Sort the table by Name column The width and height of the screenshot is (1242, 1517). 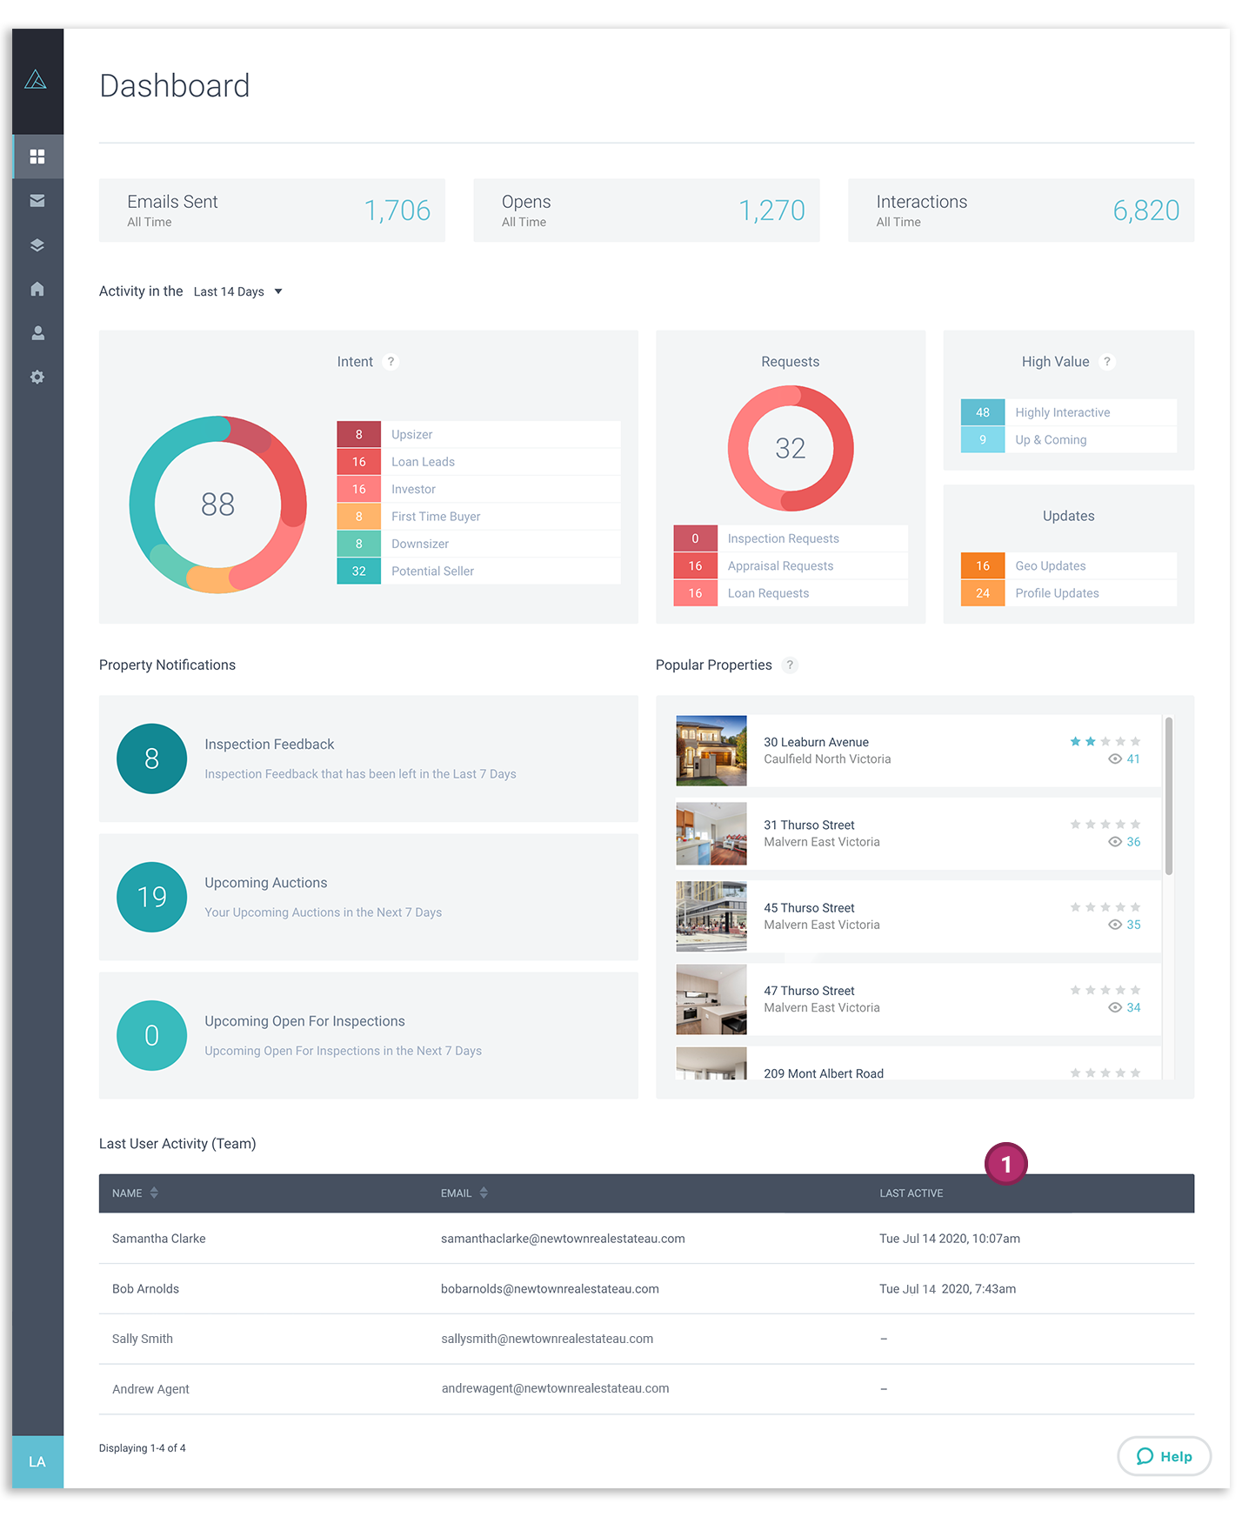[153, 1193]
